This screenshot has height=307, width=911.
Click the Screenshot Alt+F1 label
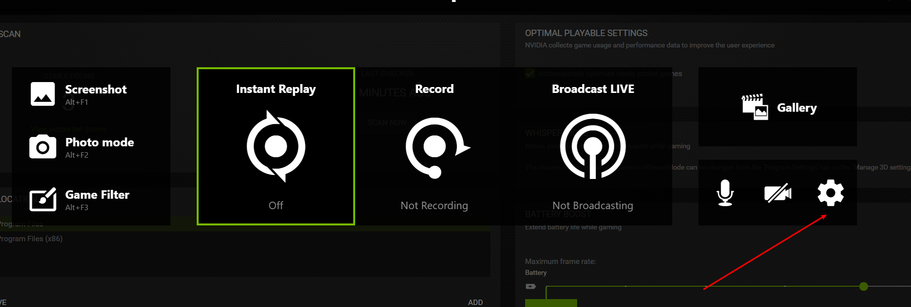coord(77,102)
